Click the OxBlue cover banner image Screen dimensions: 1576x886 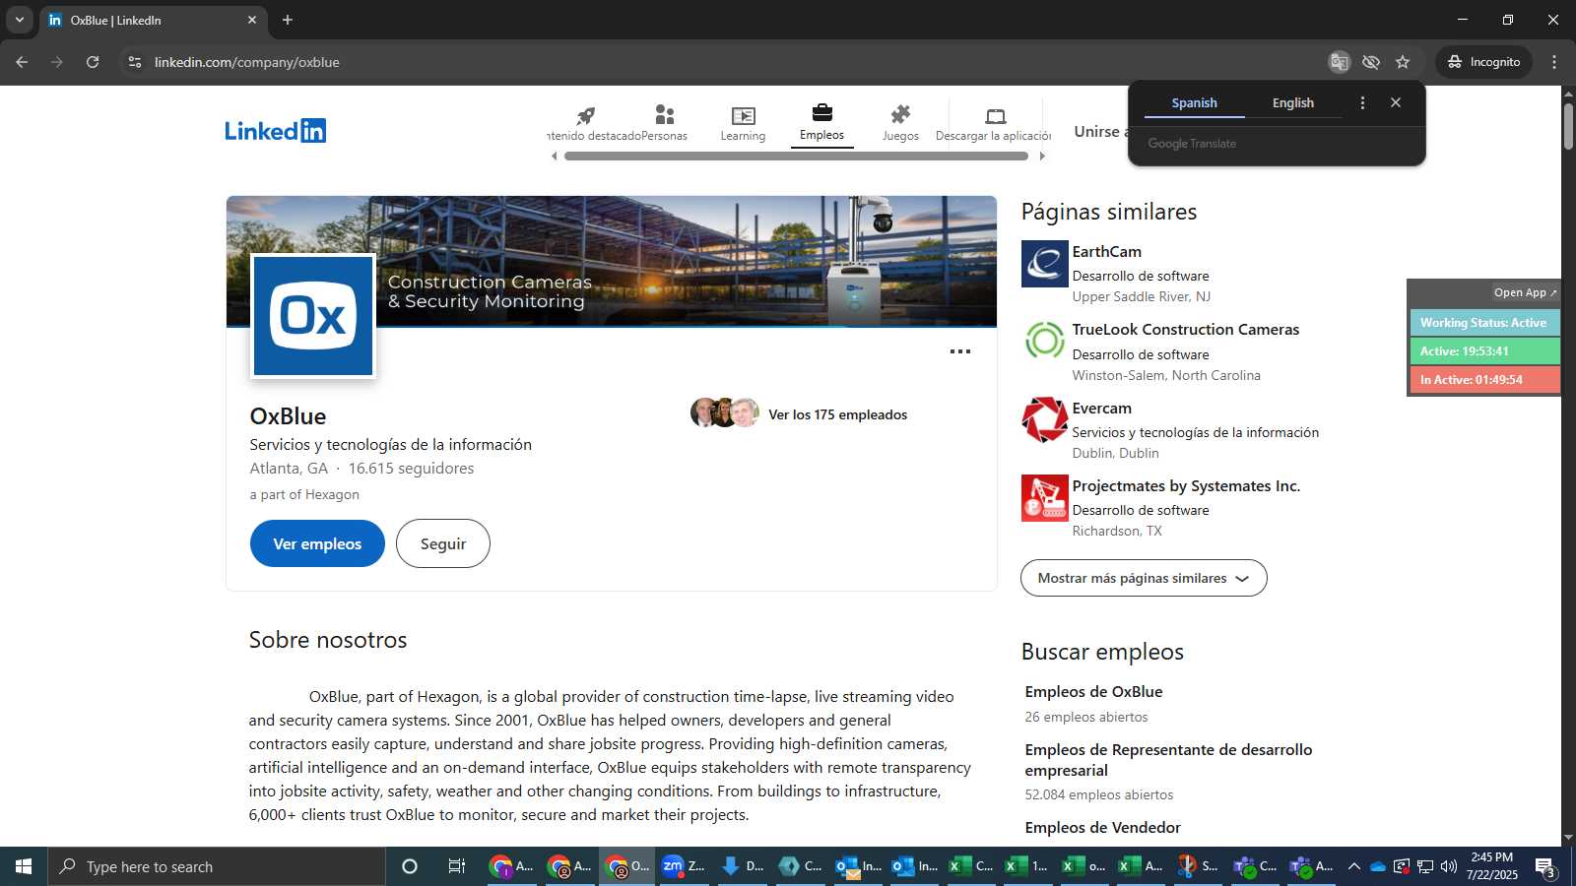[612, 261]
